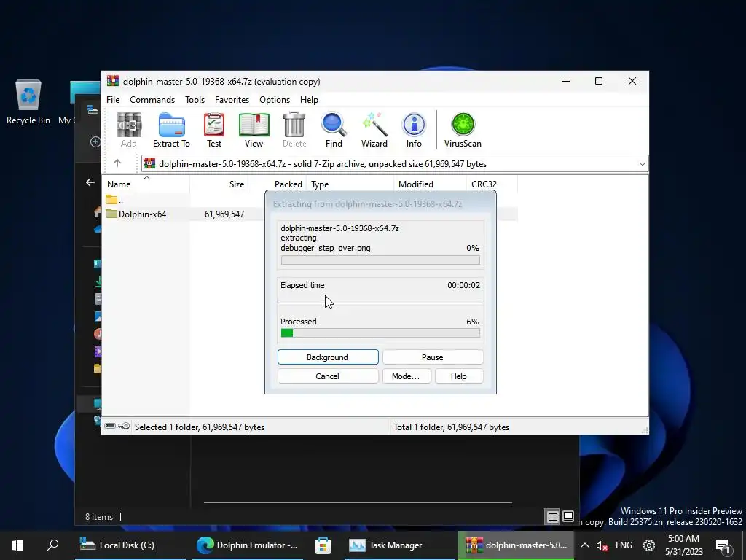Screen dimensions: 746x560
Task: Click the View file toolbar icon
Action: click(254, 130)
